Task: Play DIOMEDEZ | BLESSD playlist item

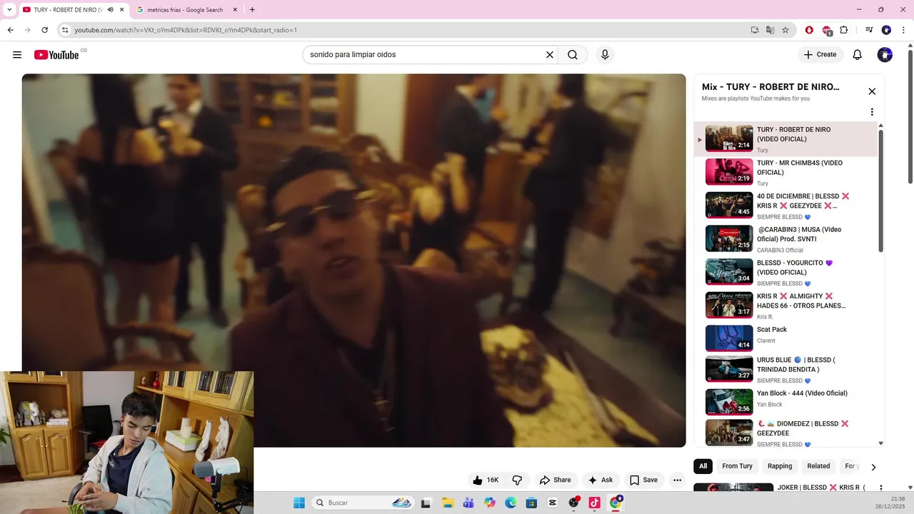Action: 785,433
